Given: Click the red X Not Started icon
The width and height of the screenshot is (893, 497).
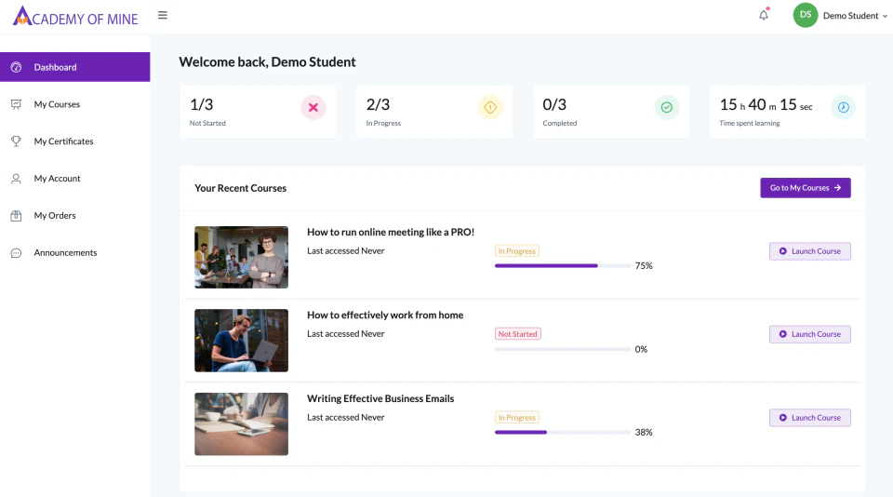Looking at the screenshot, I should 313,108.
